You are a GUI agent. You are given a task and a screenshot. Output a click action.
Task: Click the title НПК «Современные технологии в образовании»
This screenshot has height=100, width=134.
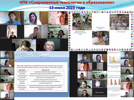coord(67,2)
